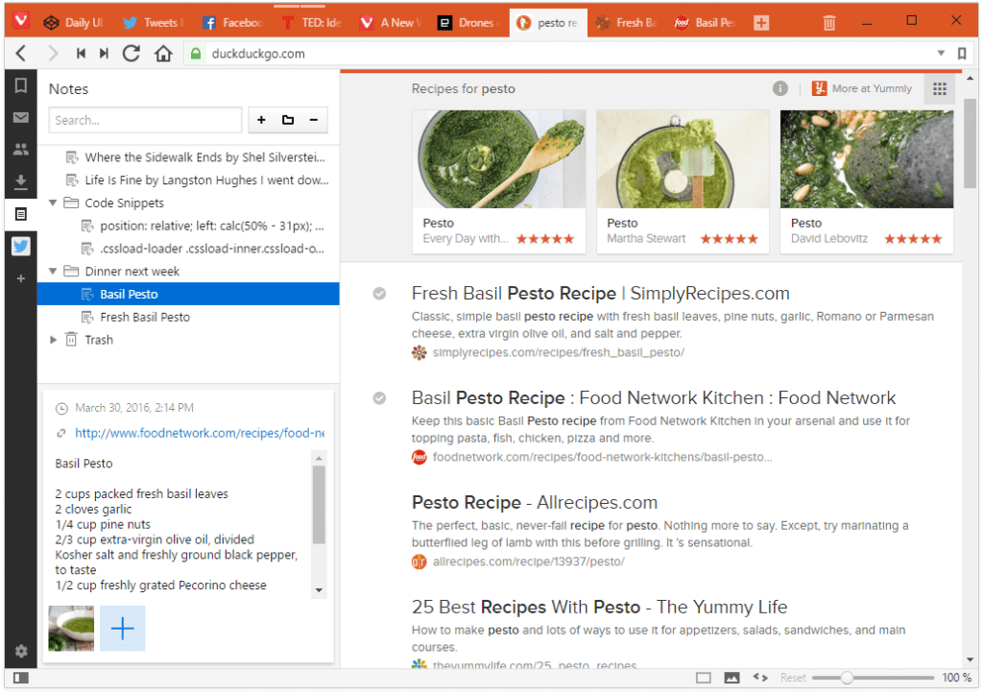Open the Contacts panel
Image resolution: width=983 pixels, height=694 pixels.
[21, 149]
